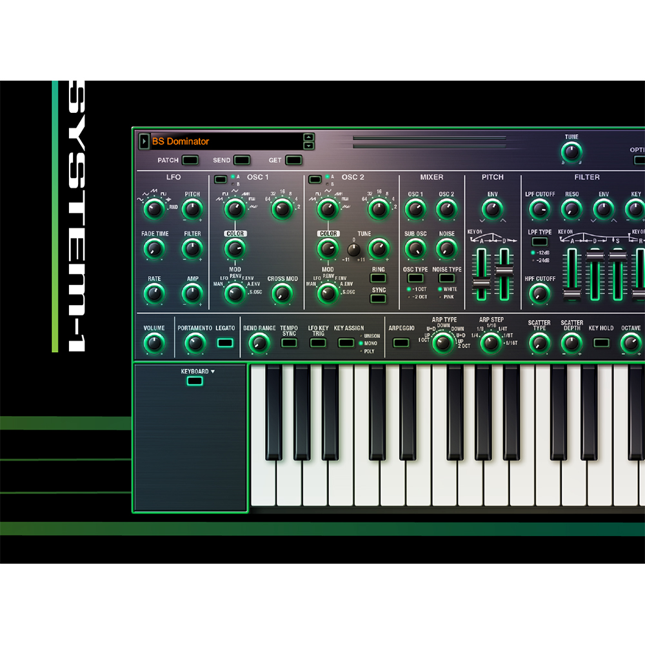Click the MIXER OSC 2 level knob
Screen dimensions: 645x645
[x=447, y=209]
